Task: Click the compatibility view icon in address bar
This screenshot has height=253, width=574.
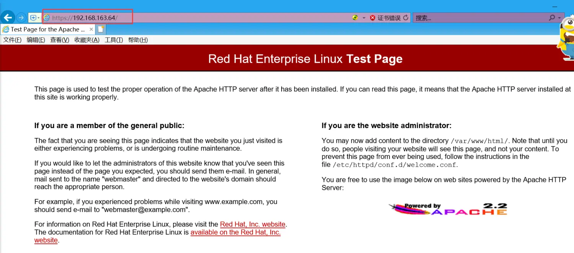Action: coord(355,18)
